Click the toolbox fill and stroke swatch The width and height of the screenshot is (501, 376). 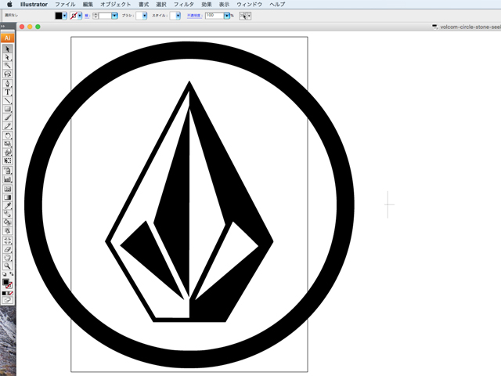coord(7,284)
